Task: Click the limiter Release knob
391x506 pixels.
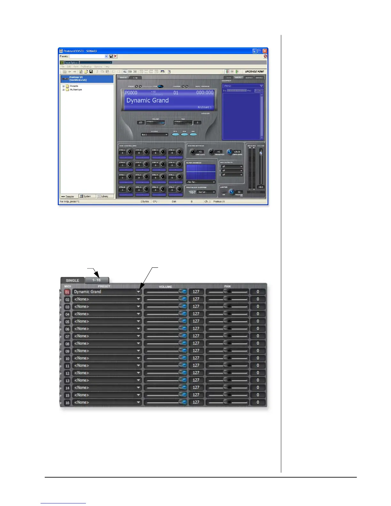Action: coord(232,192)
